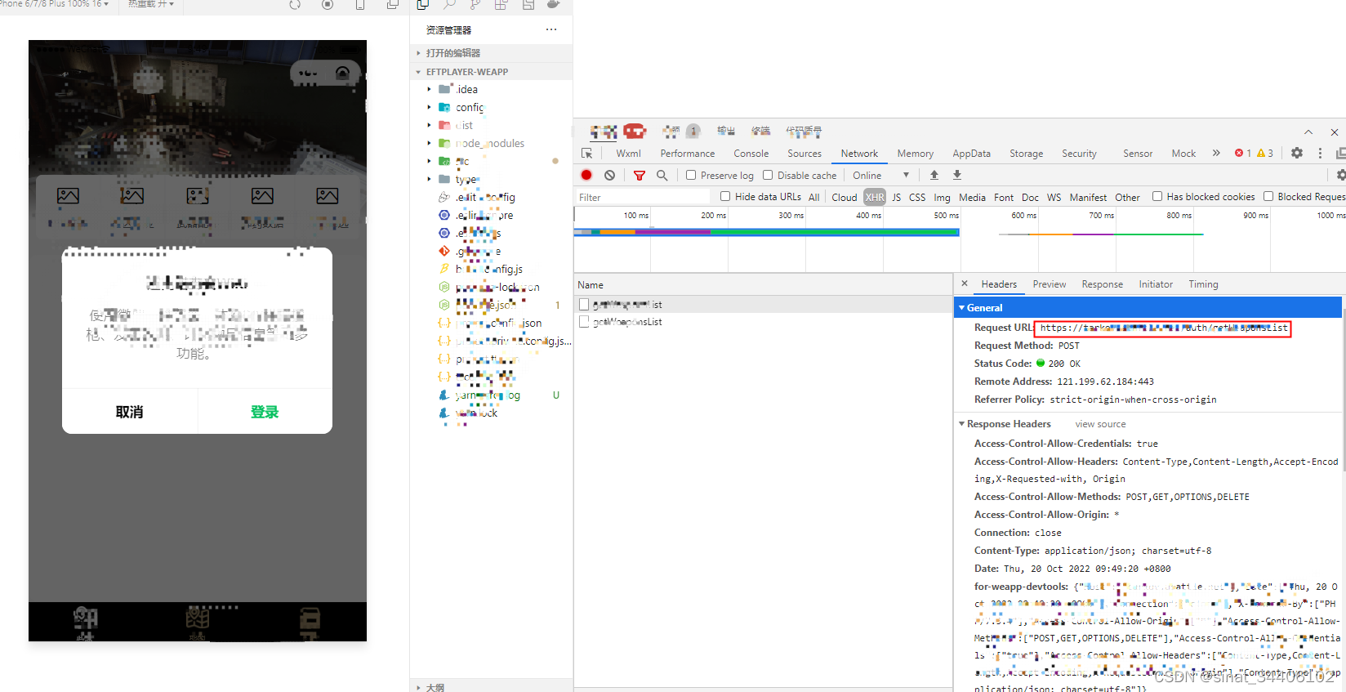Import HAR file with upload arrow
This screenshot has width=1346, height=692.
934,175
